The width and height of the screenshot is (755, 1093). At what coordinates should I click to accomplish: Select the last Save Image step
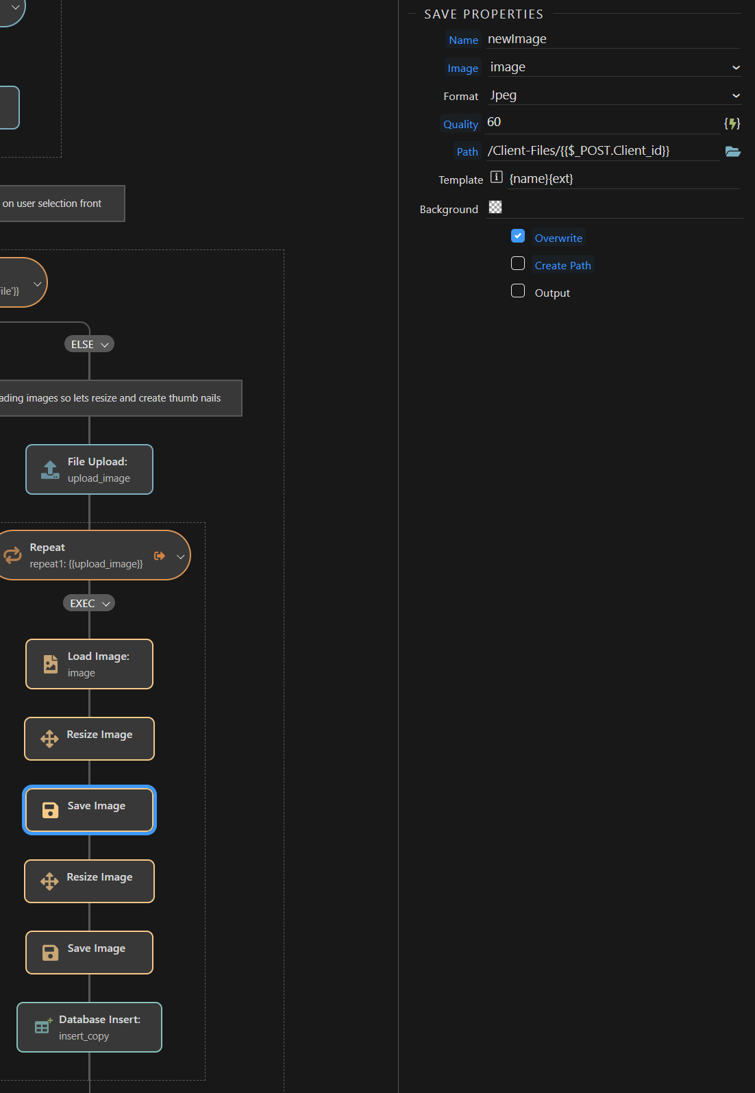[90, 953]
